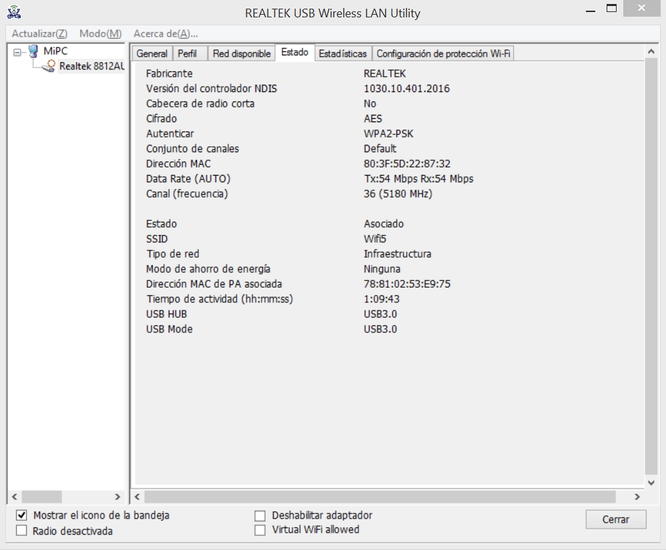This screenshot has width=666, height=550.
Task: Click the Fabricante value REALTEK
Action: pyautogui.click(x=385, y=73)
